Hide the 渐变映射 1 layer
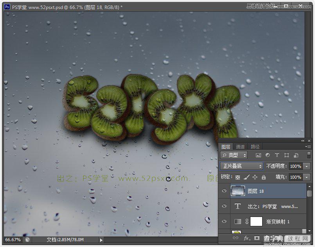This screenshot has height=247, width=315. [224, 221]
